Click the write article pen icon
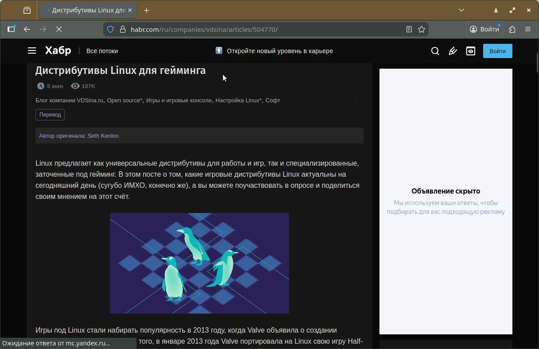Screen dimensions: 539x349 453,51
